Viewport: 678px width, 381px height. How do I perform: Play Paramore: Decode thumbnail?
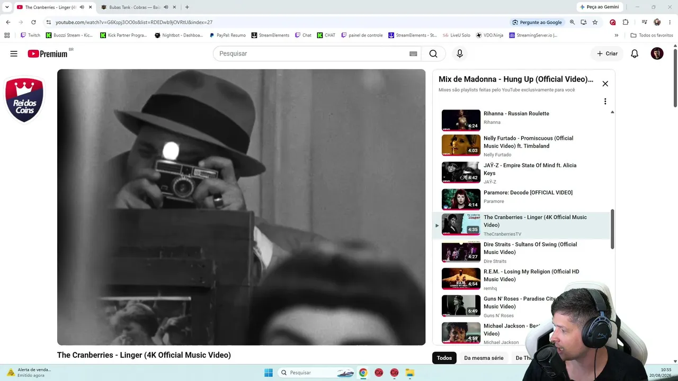coord(461,199)
